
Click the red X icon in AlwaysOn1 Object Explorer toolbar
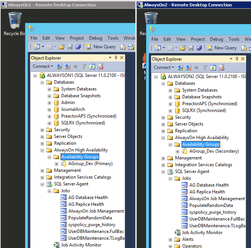(x=101, y=66)
